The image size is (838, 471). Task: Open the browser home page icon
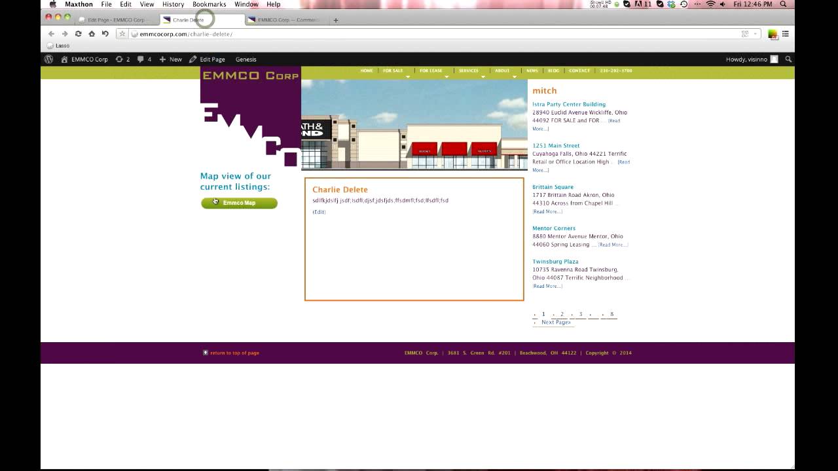(92, 33)
